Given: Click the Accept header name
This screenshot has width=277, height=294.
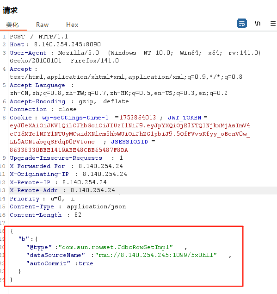Looking at the screenshot, I should click(21, 69).
